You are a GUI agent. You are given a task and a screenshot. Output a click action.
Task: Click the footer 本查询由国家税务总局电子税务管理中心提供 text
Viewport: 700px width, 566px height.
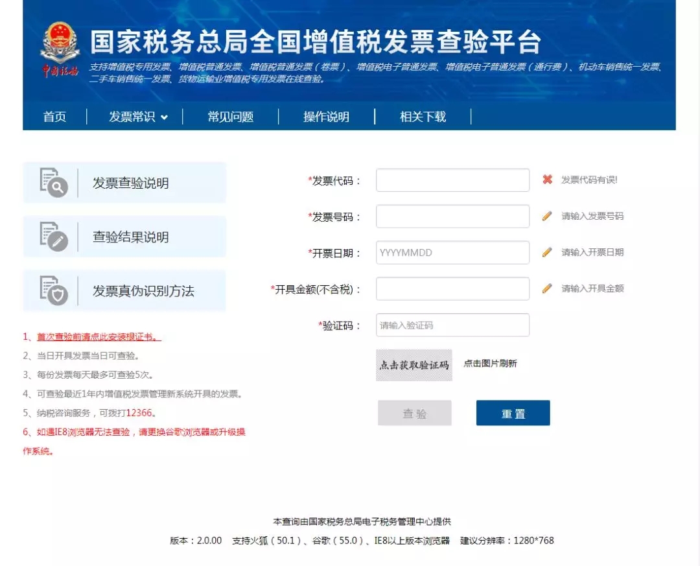point(362,521)
